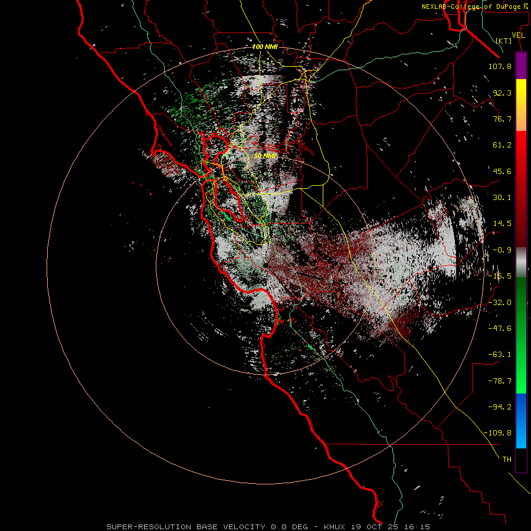Image resolution: width=531 pixels, height=531 pixels.
Task: Click the 50 NMI range ring label
Action: pos(265,156)
